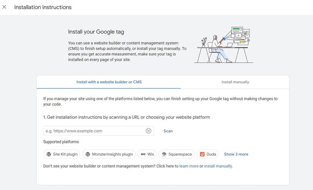Choose the MonsterInsights plugin platform
The height and width of the screenshot is (190, 313).
pyautogui.click(x=109, y=154)
